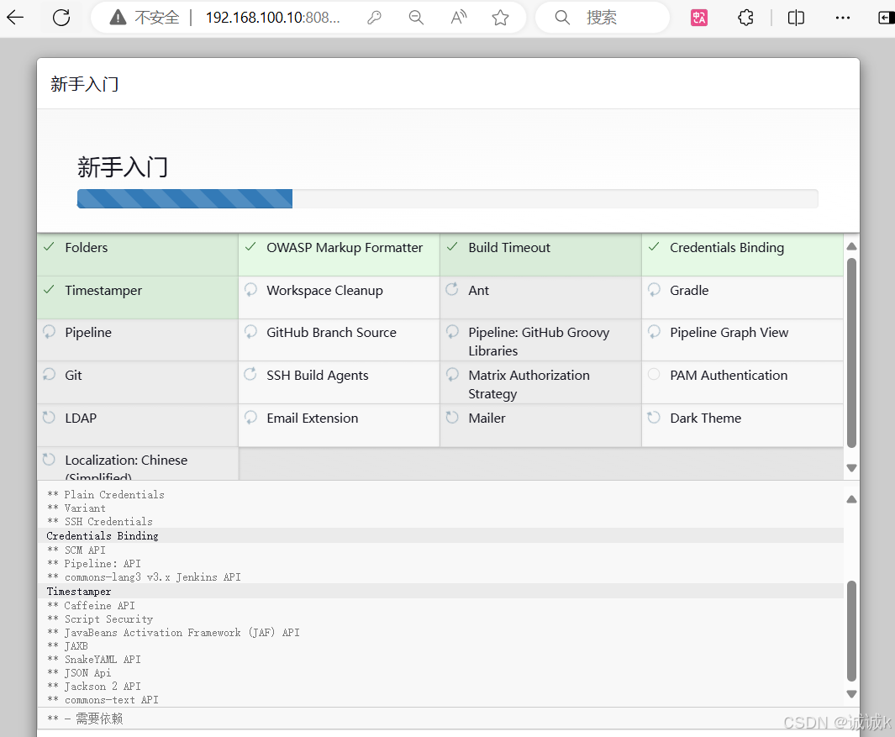Image resolution: width=895 pixels, height=737 pixels.
Task: Click the Build Timeout checkmark icon
Action: coord(452,246)
